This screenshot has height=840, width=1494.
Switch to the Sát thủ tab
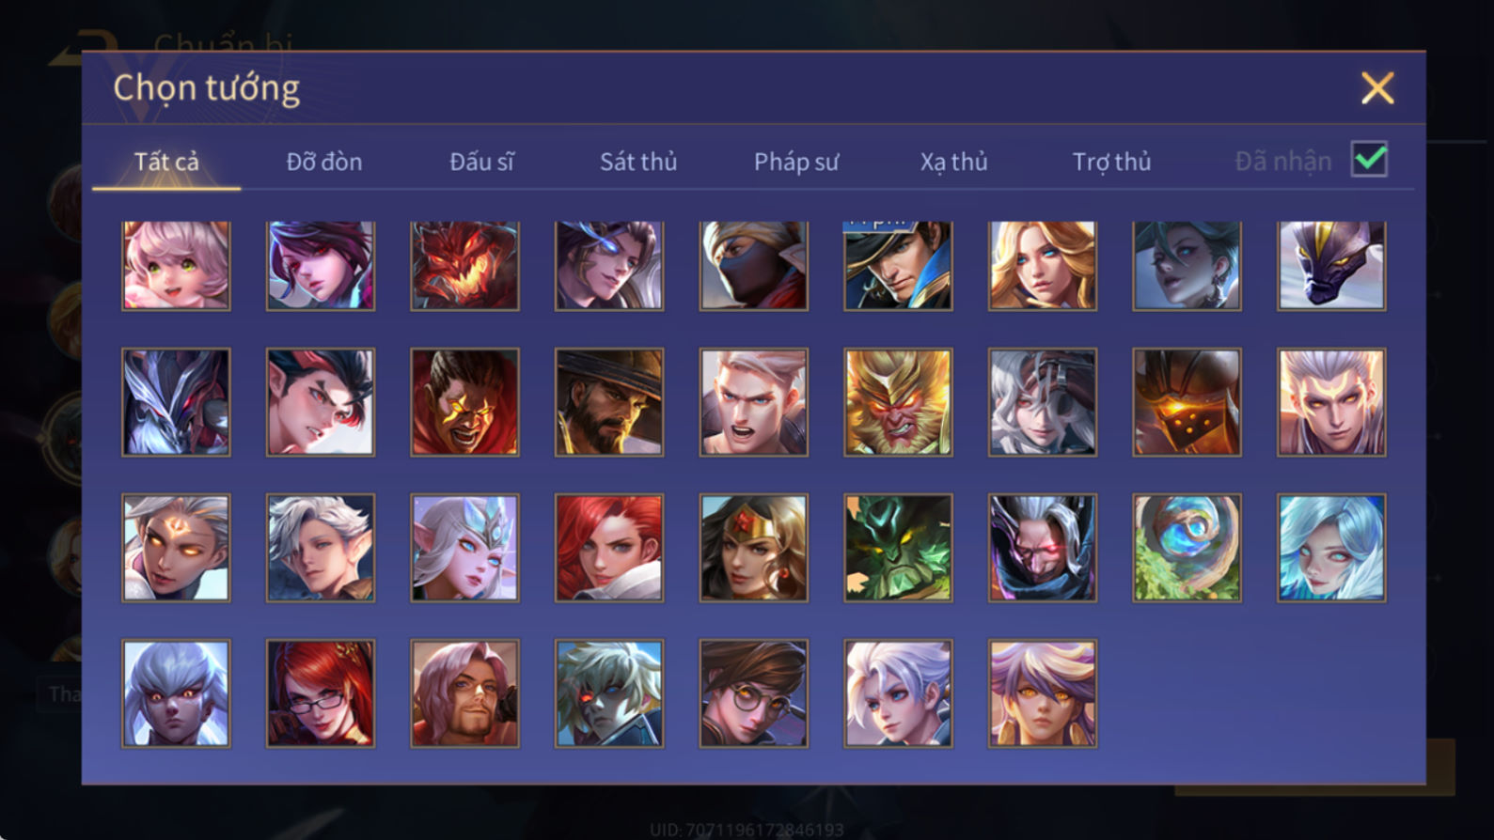638,162
